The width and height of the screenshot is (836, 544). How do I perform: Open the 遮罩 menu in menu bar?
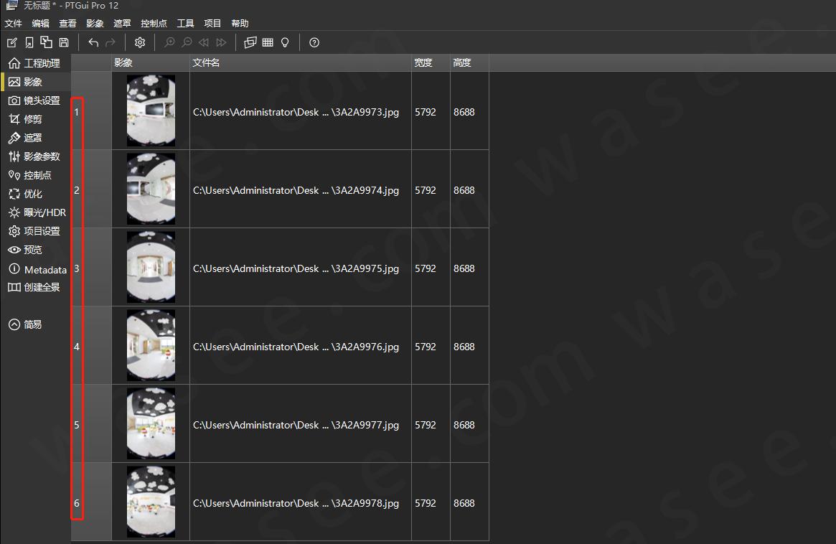click(x=122, y=24)
